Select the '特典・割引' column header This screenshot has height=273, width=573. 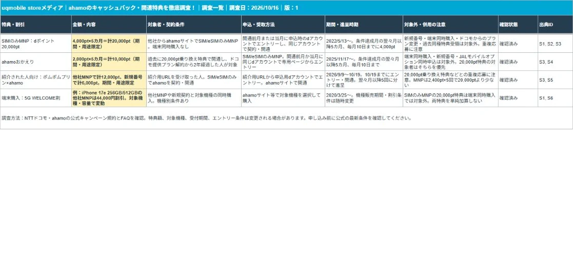coord(36,25)
